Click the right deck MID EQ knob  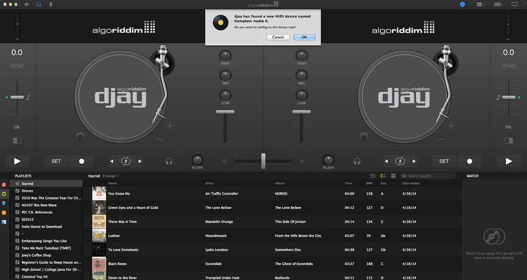(302, 75)
